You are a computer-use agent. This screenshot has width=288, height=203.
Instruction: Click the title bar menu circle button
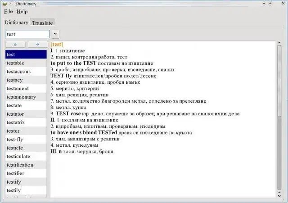tap(11, 4)
